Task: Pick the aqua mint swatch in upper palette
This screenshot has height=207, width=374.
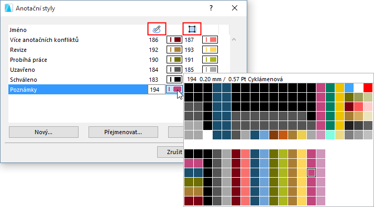Action: [331, 135]
